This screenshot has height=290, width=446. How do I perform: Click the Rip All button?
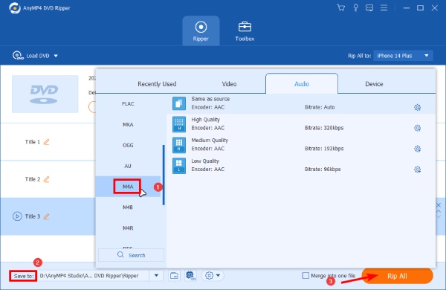(x=398, y=276)
